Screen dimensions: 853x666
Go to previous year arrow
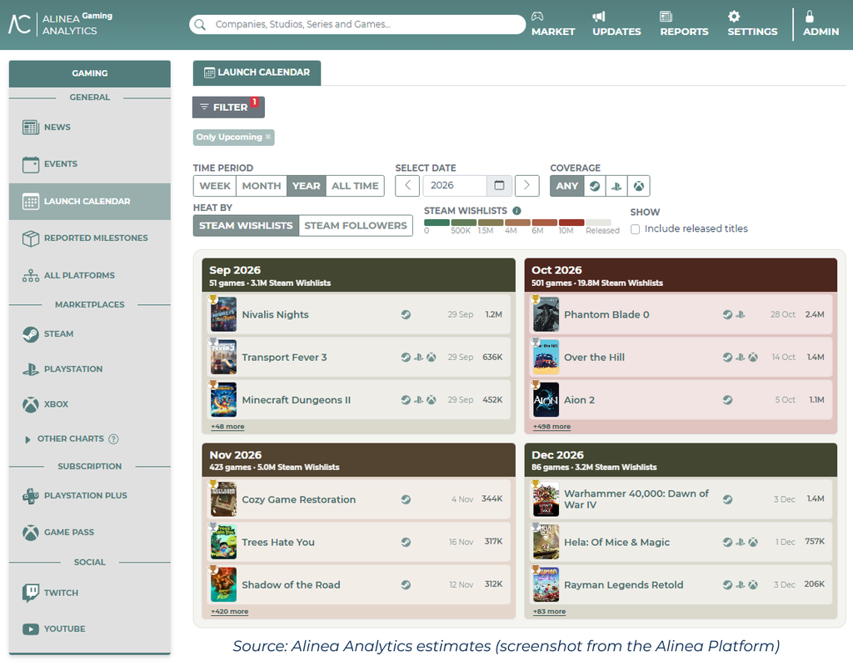click(x=407, y=186)
